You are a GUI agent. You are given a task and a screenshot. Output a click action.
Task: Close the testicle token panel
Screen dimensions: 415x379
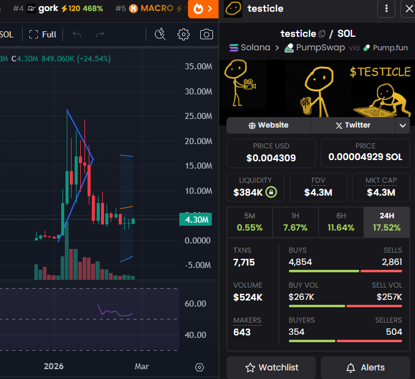(x=409, y=9)
